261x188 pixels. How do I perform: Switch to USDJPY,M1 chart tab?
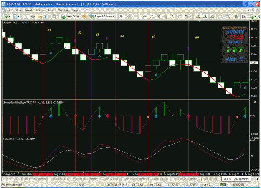point(161,179)
